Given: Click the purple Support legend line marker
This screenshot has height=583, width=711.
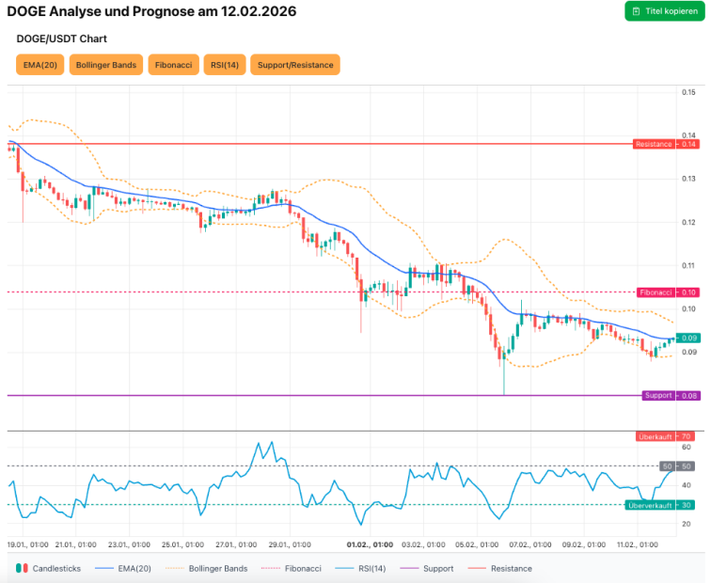Looking at the screenshot, I should pos(409,568).
